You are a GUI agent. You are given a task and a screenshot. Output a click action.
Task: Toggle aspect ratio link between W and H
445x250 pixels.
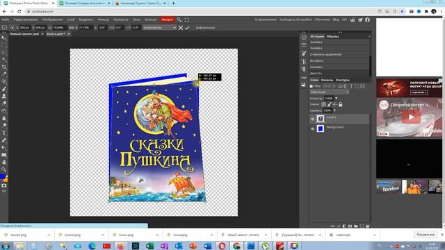click(x=72, y=28)
